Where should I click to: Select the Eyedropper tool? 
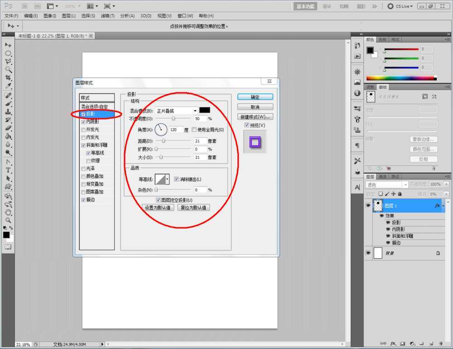[8, 86]
